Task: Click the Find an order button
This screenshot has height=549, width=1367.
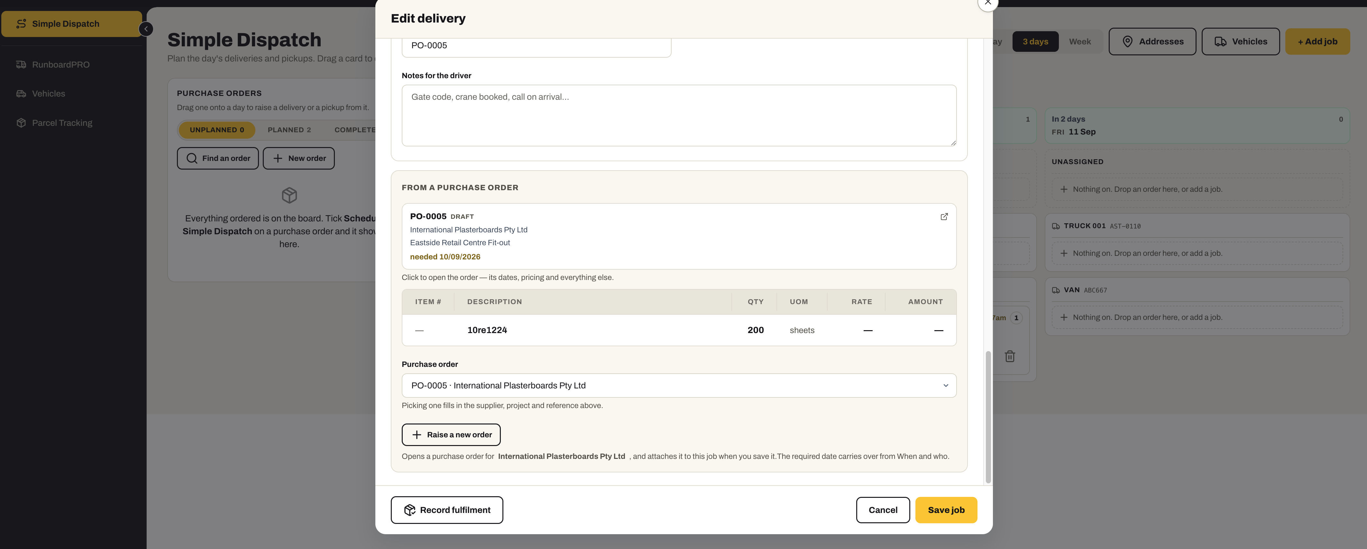Action: [x=217, y=158]
